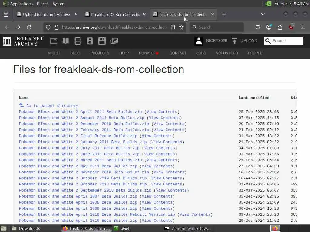Click the PROJECTS navigation link
The width and height of the screenshot is (310, 232).
tap(100, 53)
